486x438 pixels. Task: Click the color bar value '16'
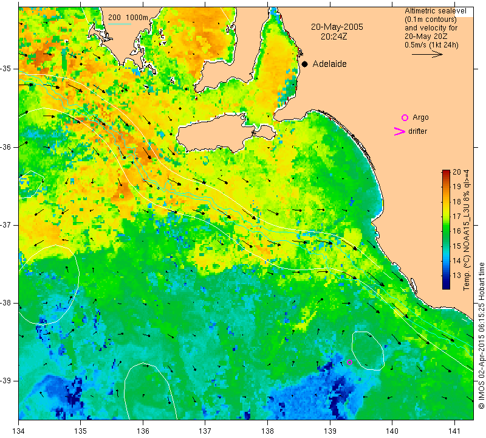coord(457,231)
